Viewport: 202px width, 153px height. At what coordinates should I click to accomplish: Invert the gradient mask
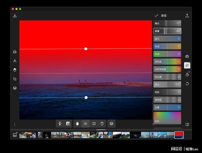pyautogui.click(x=68, y=124)
